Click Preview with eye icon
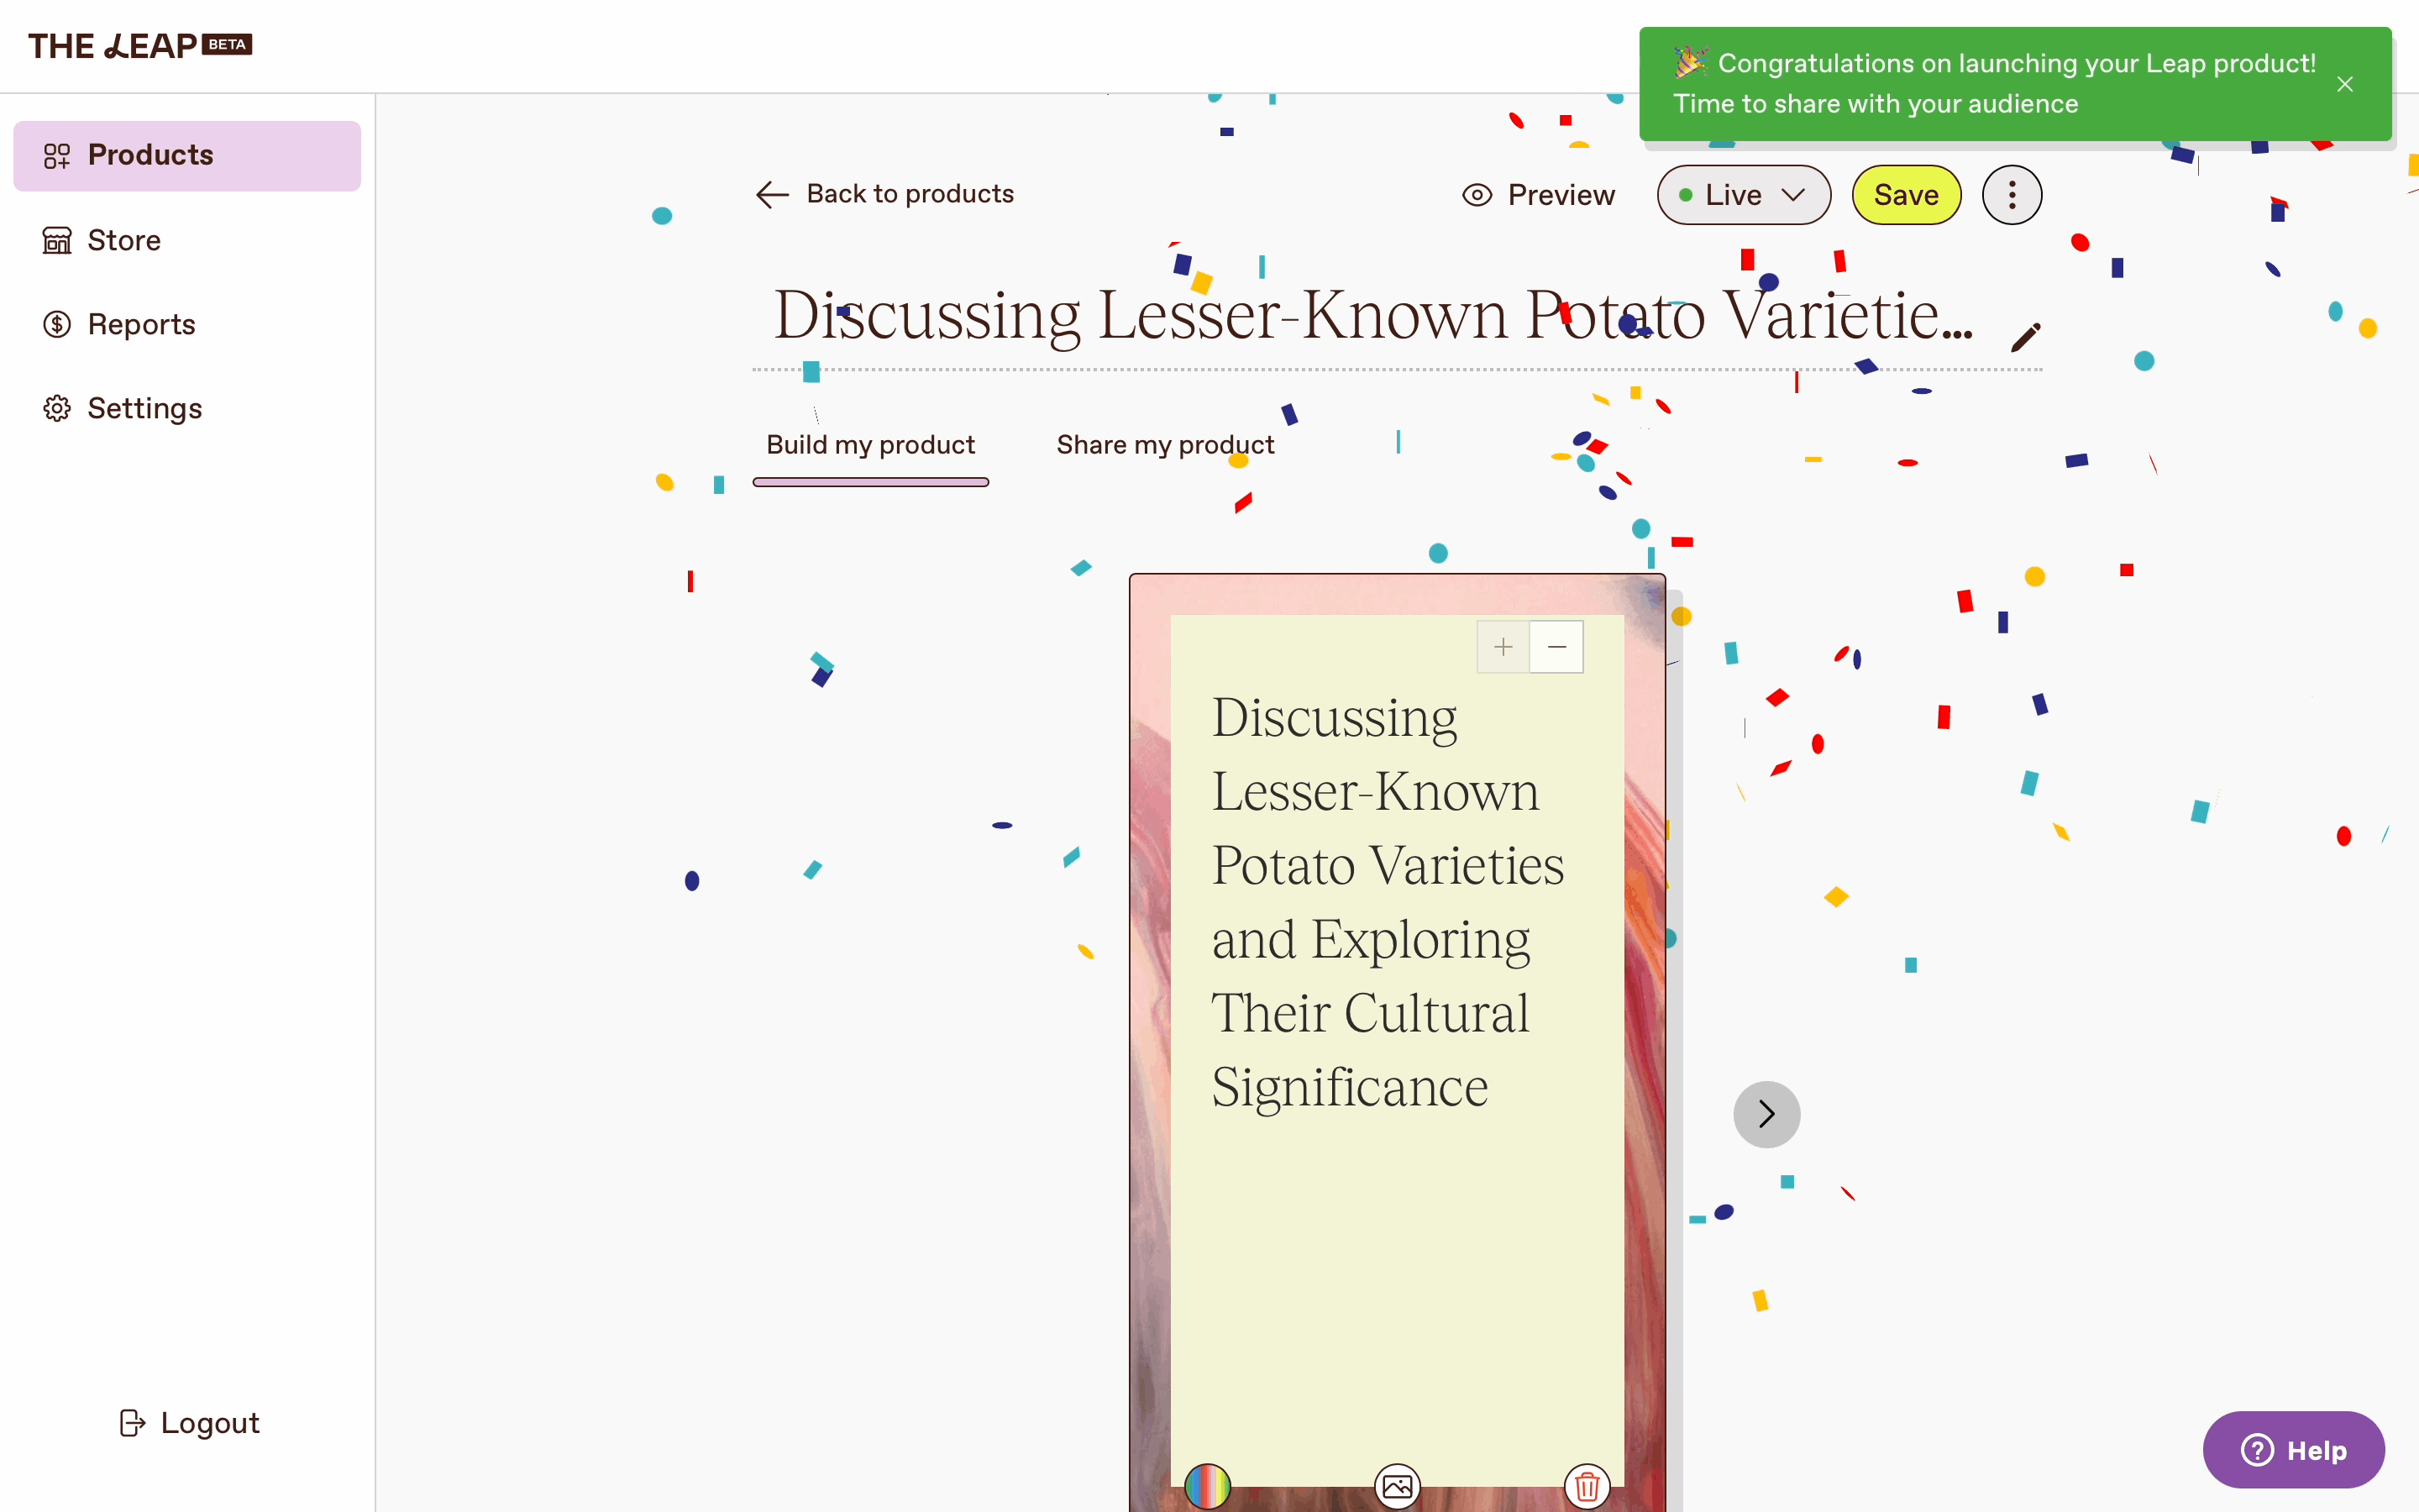Viewport: 2419px width, 1512px height. pyautogui.click(x=1539, y=195)
